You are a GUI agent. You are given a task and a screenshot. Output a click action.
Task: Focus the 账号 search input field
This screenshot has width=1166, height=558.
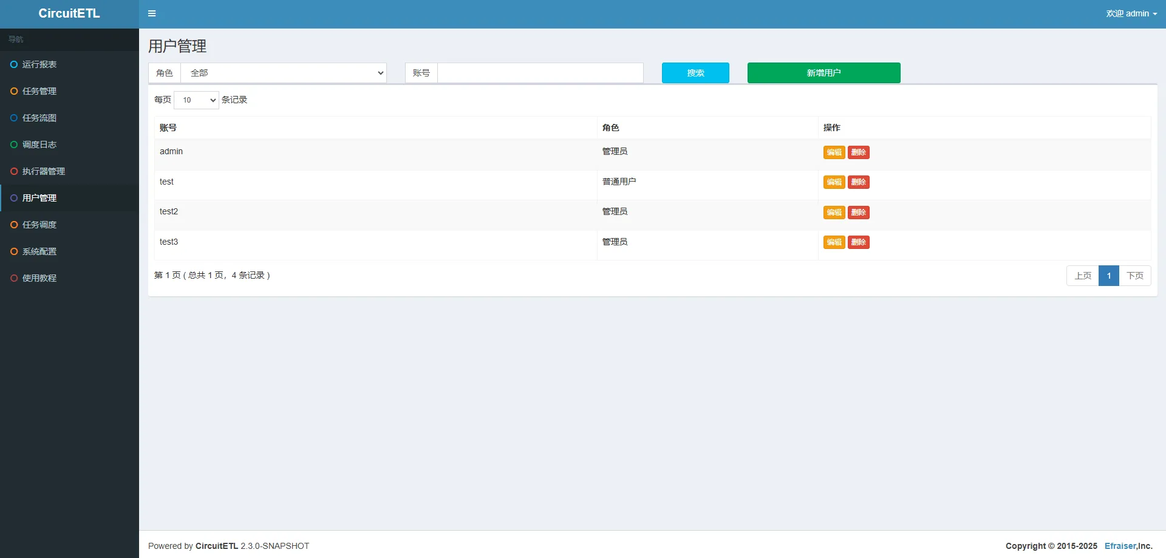coord(540,73)
